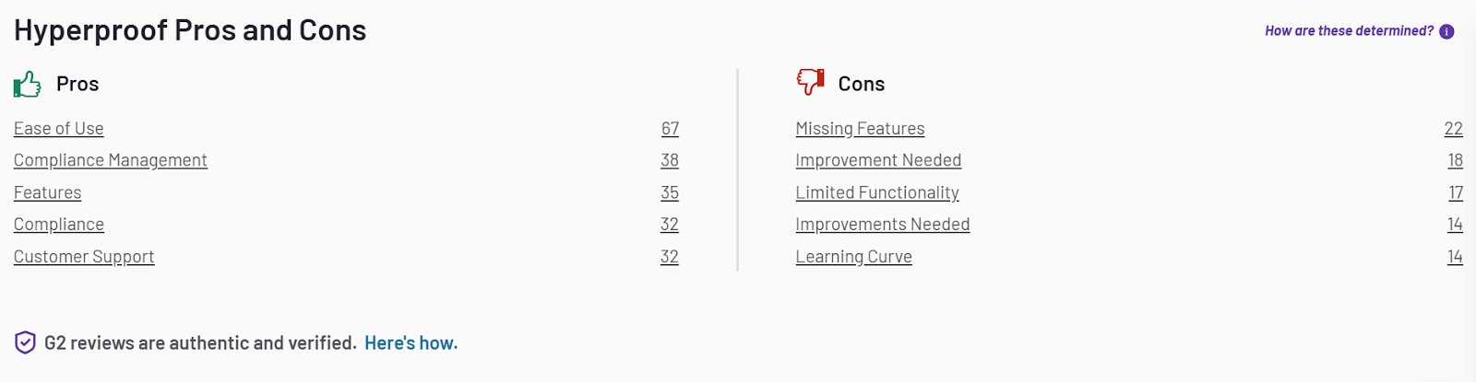Click the red thumbs-down Cons icon

pyautogui.click(x=811, y=82)
